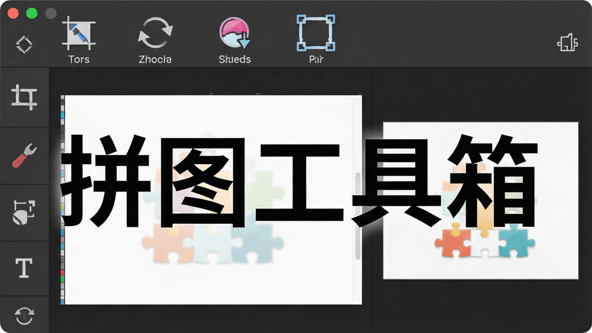This screenshot has height=333, width=592.
Task: Click the red close window button
Action: tap(13, 13)
